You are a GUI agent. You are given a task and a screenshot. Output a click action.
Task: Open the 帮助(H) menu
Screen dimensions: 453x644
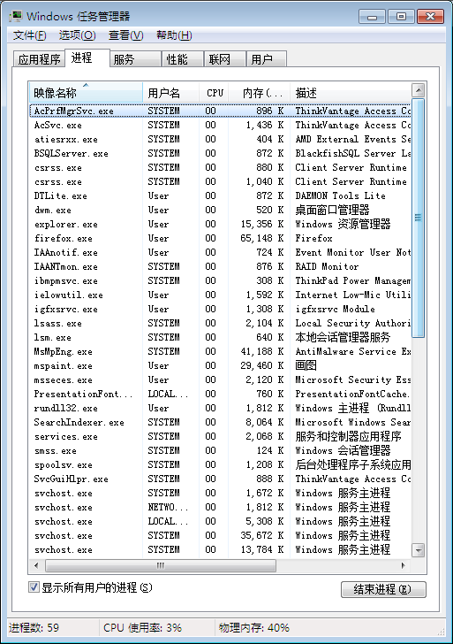click(174, 35)
